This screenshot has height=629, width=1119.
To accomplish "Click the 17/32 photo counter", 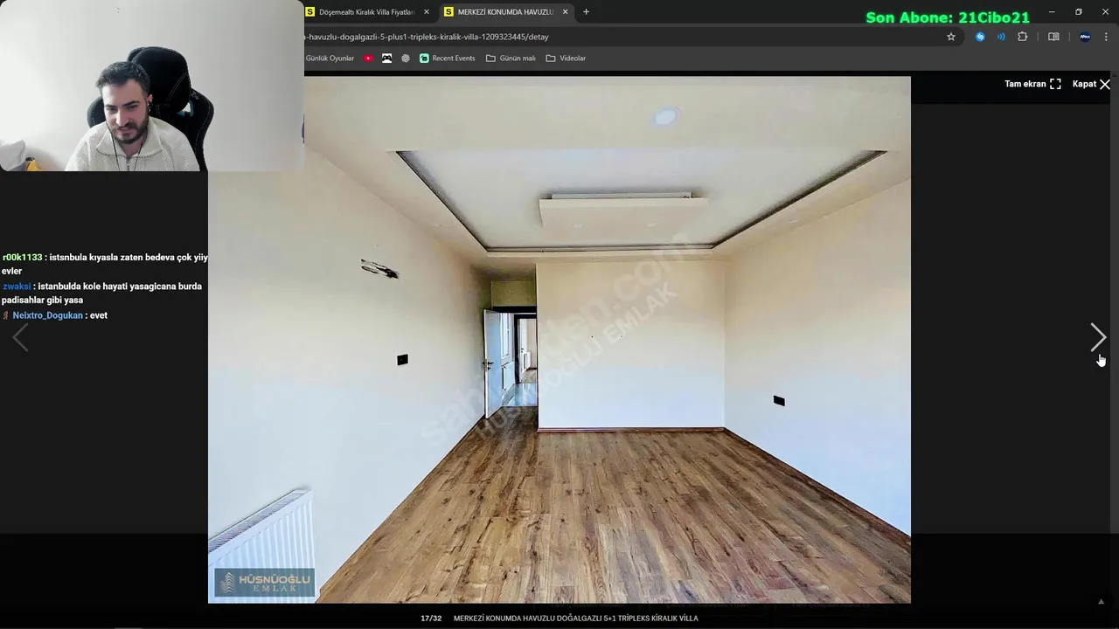I will click(x=431, y=619).
